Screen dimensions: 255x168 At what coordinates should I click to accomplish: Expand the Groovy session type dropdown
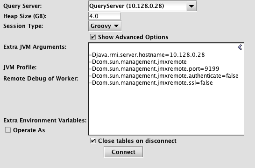click(105, 26)
